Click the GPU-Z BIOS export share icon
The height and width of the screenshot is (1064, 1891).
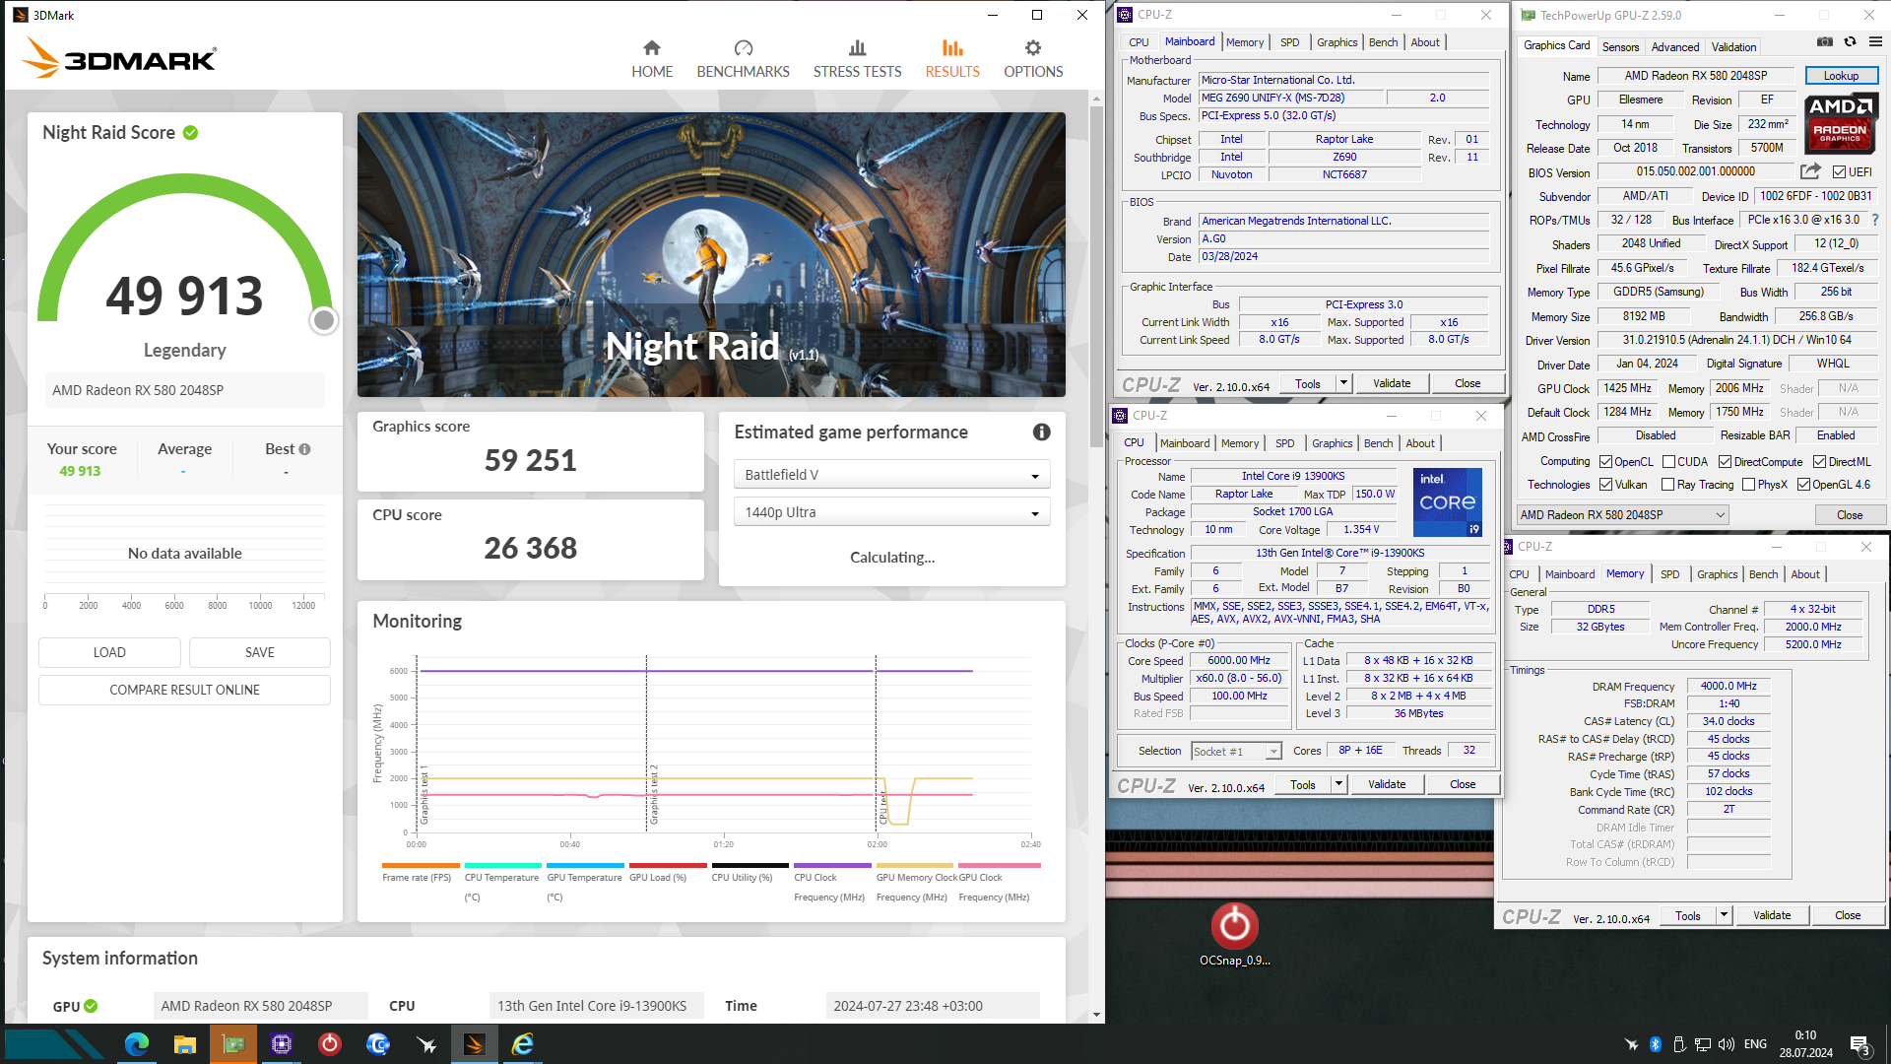point(1810,171)
